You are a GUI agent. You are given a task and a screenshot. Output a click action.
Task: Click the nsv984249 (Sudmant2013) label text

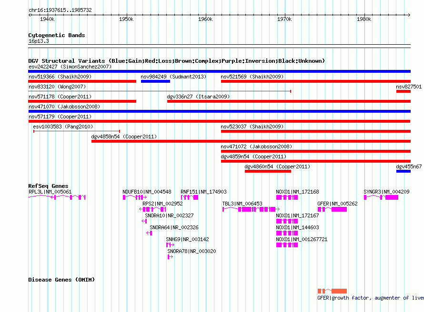pyautogui.click(x=173, y=77)
